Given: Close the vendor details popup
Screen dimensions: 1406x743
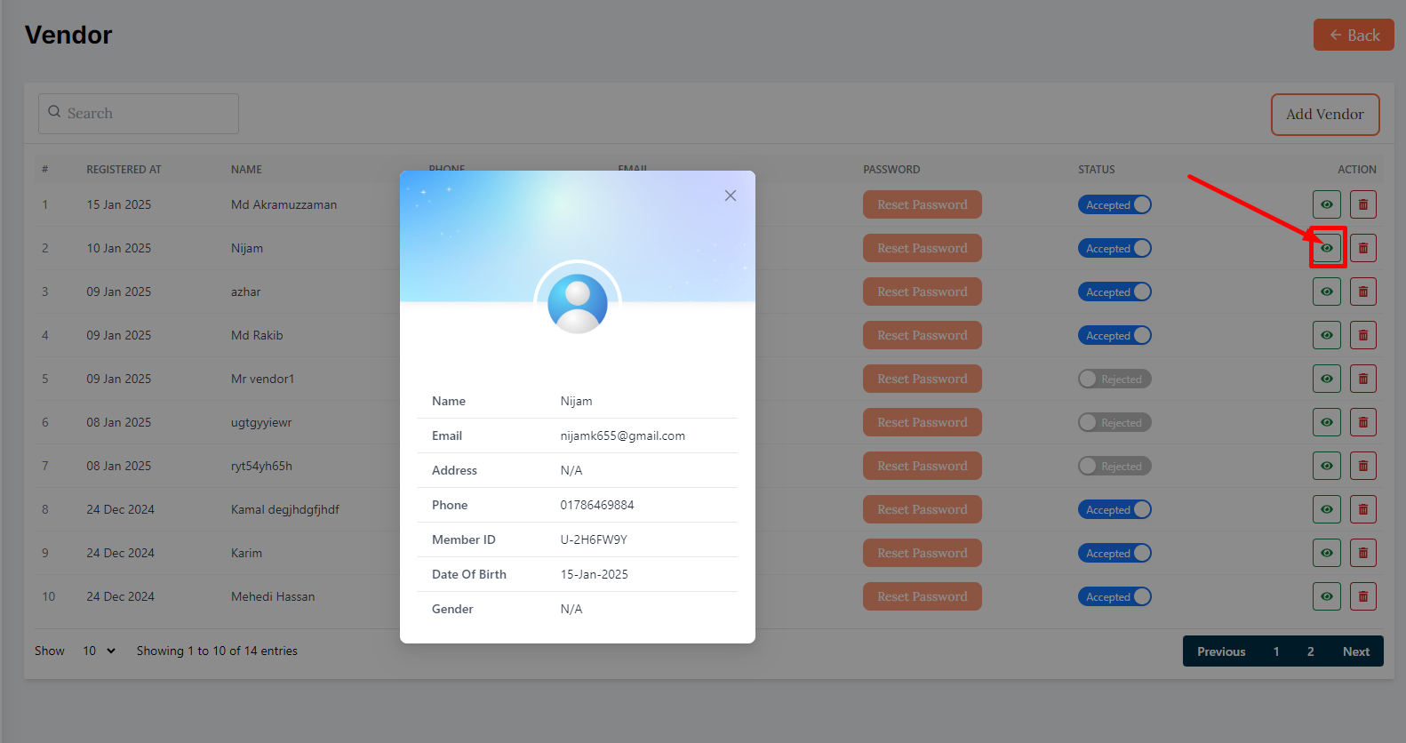Looking at the screenshot, I should 731,196.
